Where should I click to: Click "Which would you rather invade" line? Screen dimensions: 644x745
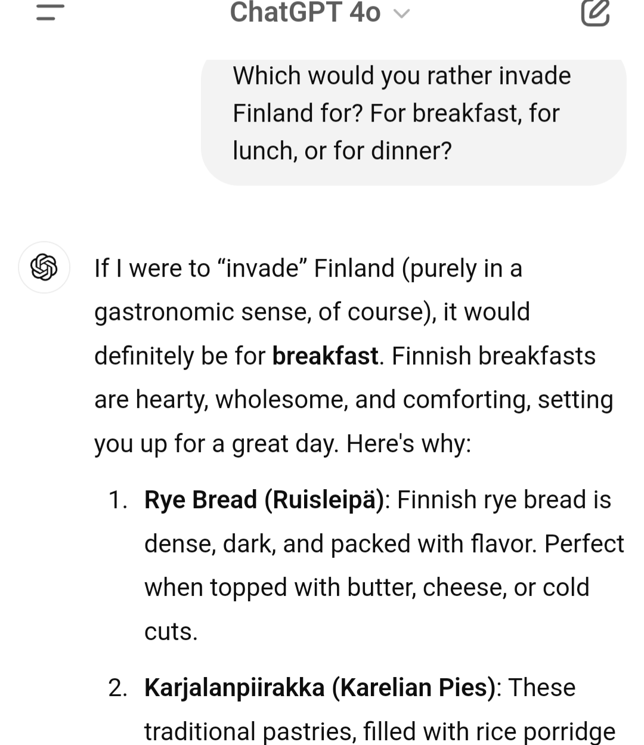click(x=401, y=76)
